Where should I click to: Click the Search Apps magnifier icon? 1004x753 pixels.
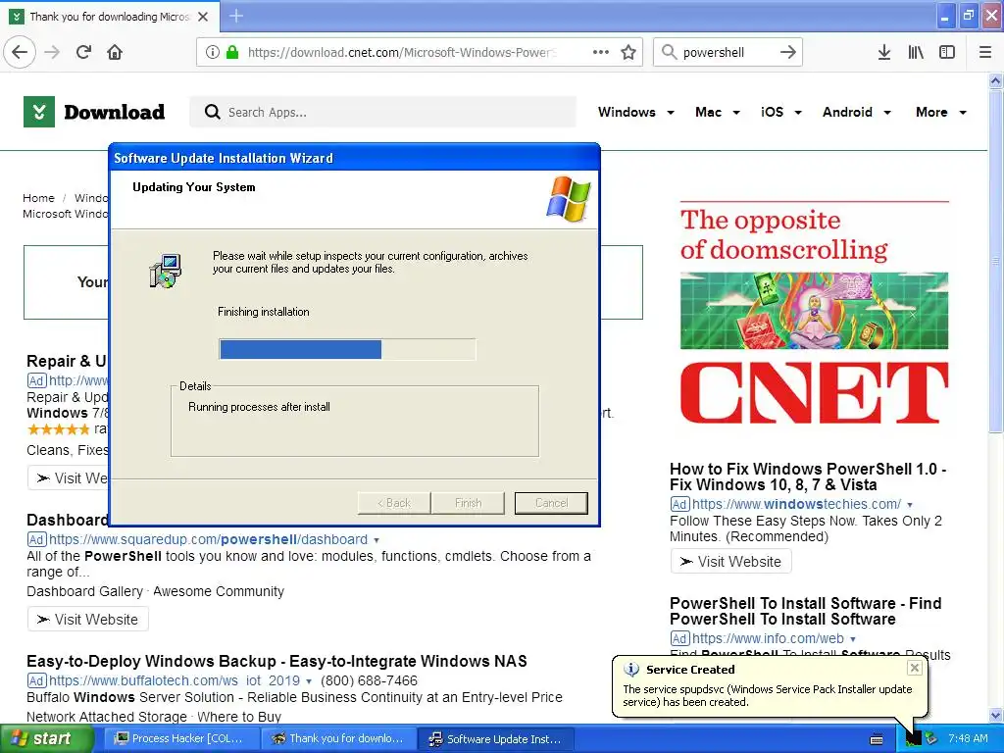pos(212,112)
